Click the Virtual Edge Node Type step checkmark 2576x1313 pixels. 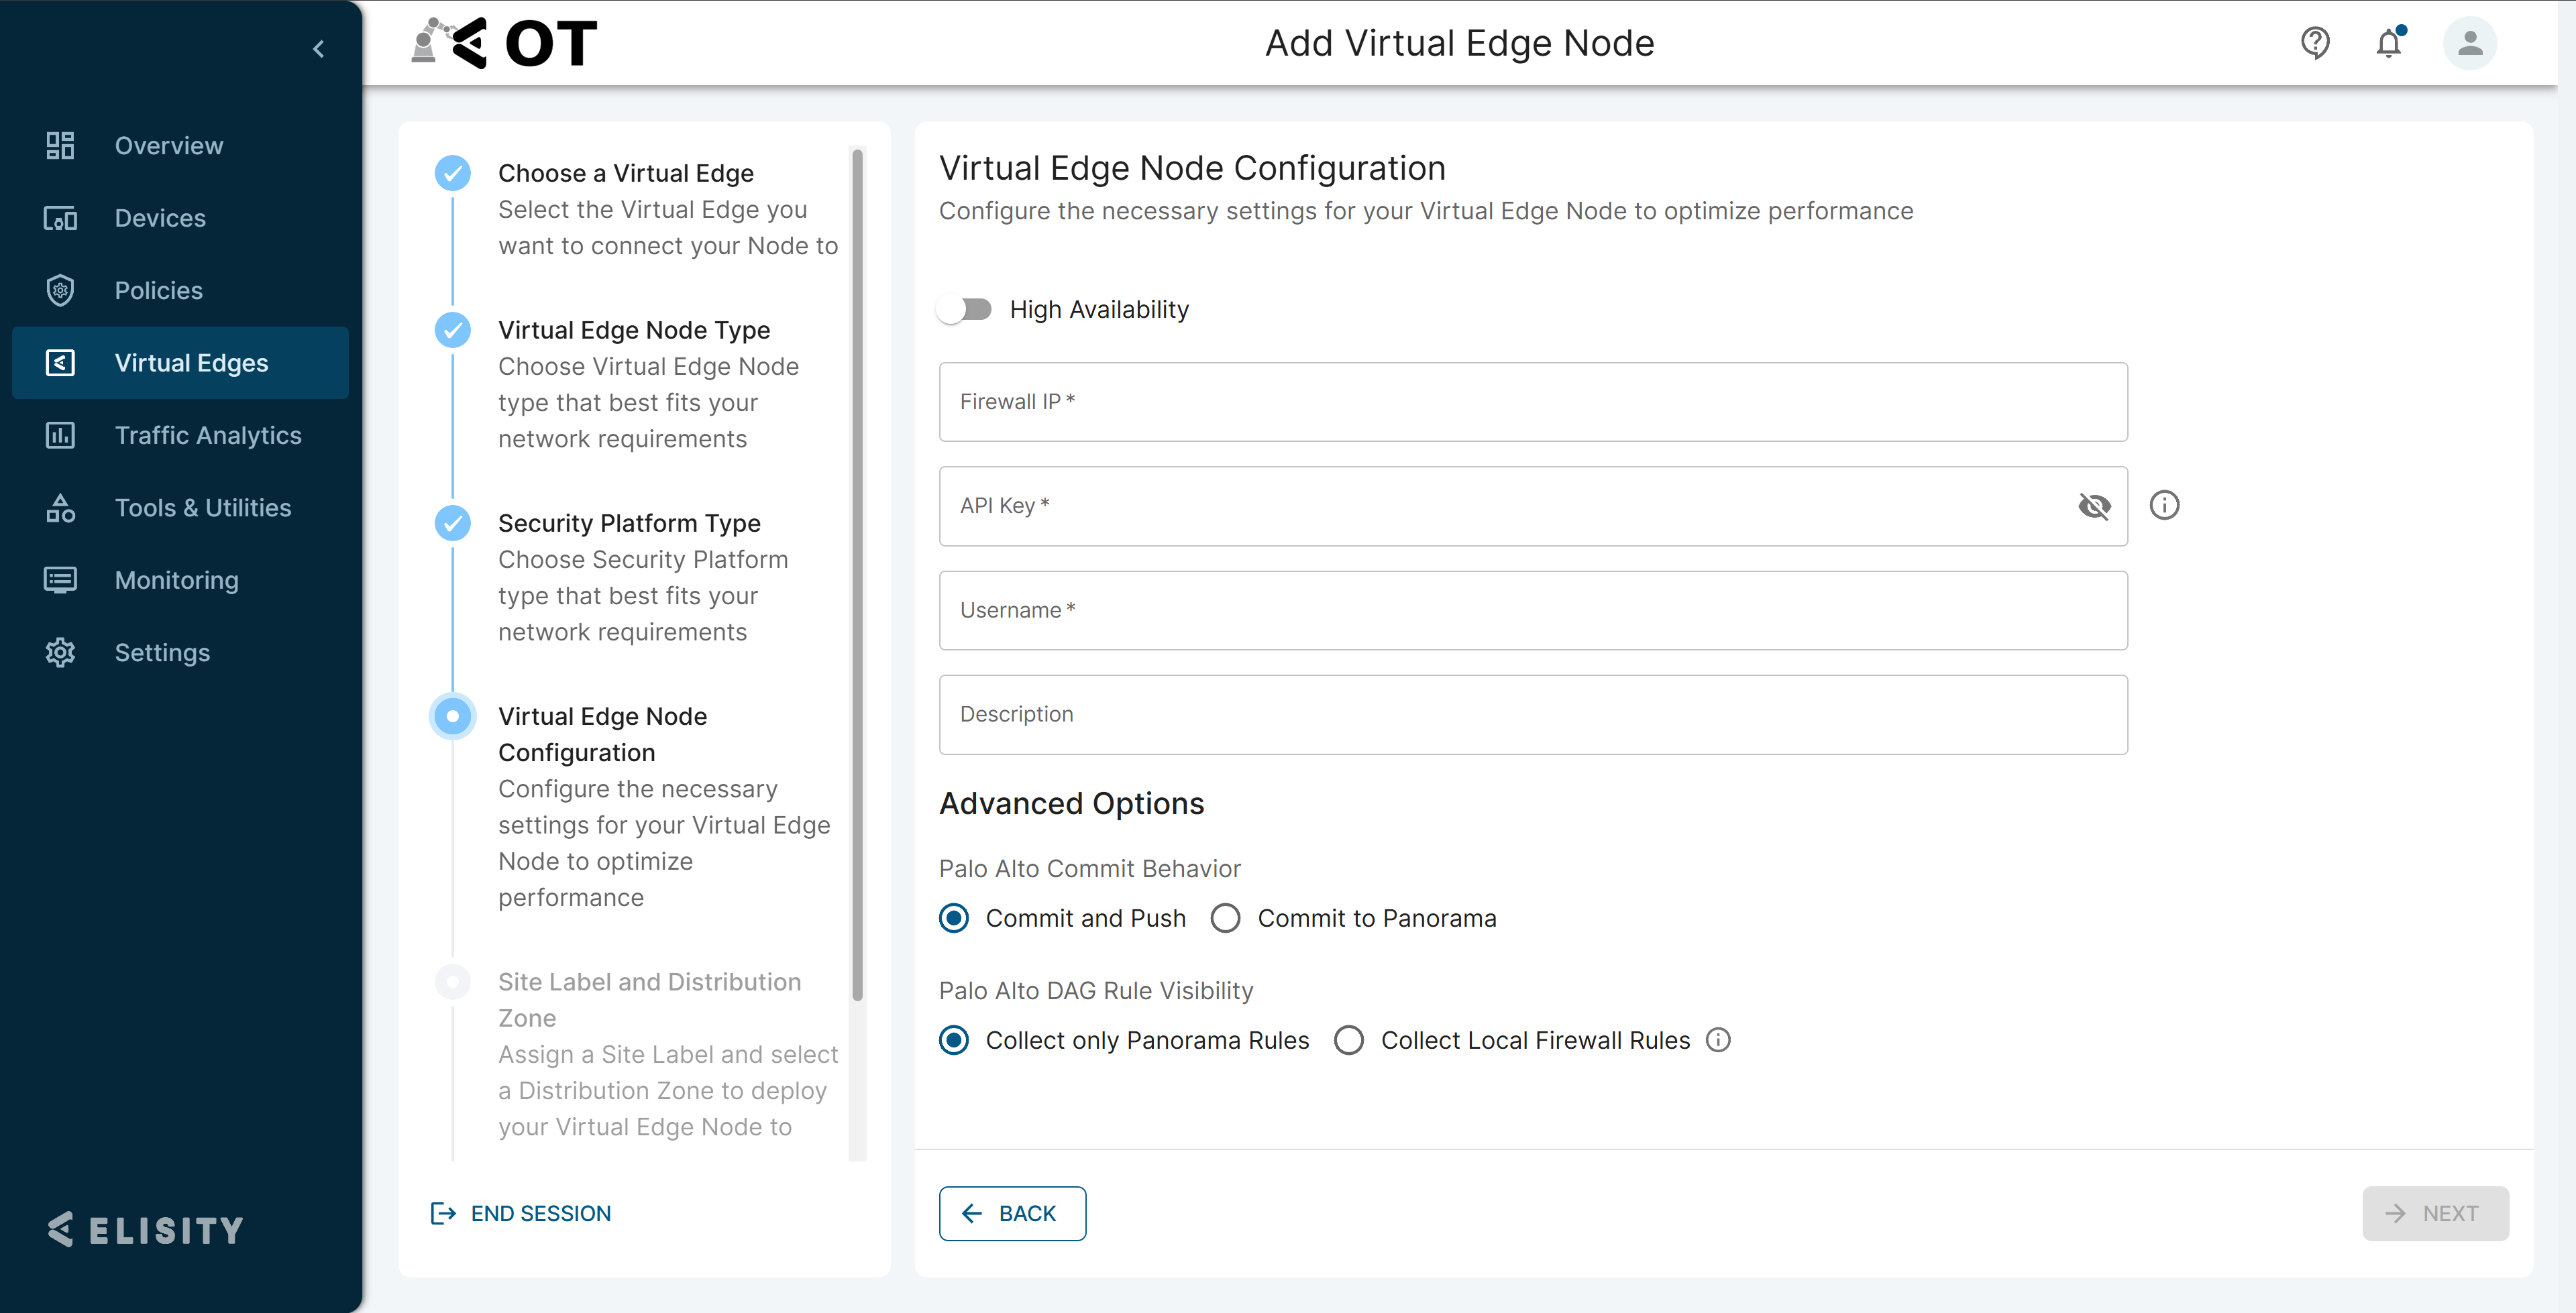coord(453,330)
